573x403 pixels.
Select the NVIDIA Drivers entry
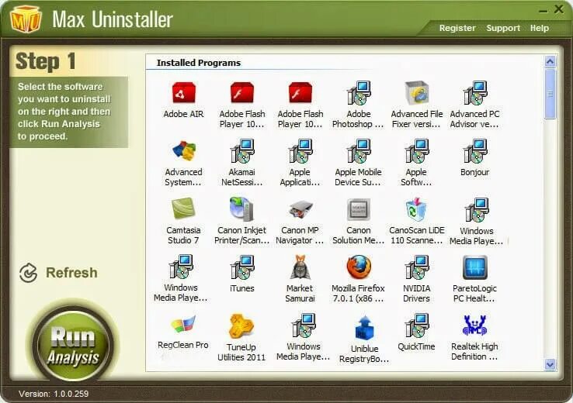pyautogui.click(x=416, y=279)
